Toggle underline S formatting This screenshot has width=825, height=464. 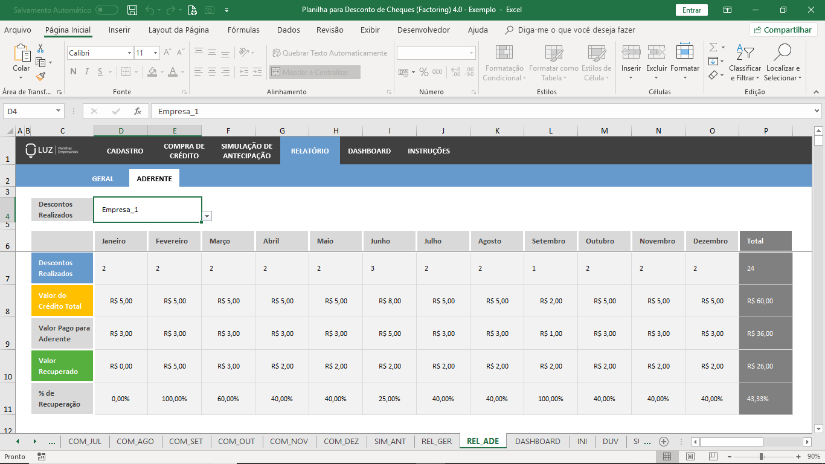(x=101, y=72)
